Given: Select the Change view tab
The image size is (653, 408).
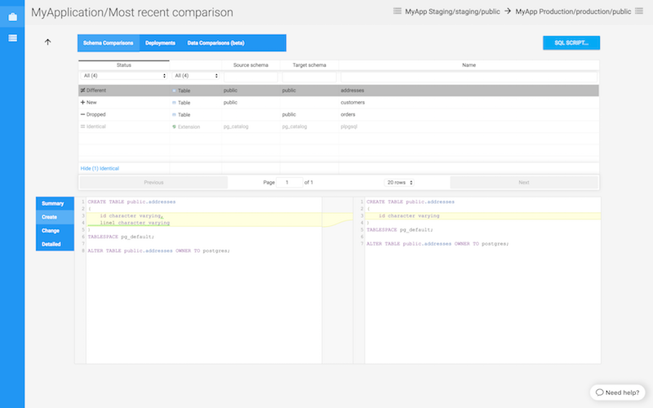Looking at the screenshot, I should tap(55, 231).
